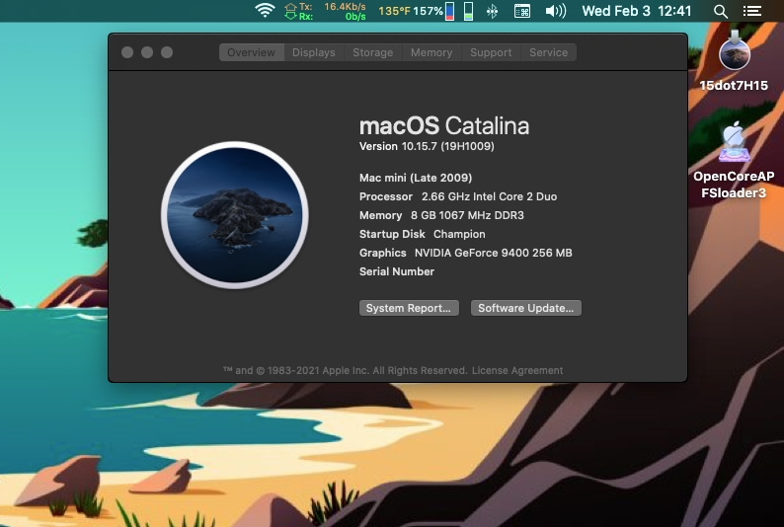This screenshot has height=527, width=784.
Task: Open the License Agreement link
Action: (517, 371)
